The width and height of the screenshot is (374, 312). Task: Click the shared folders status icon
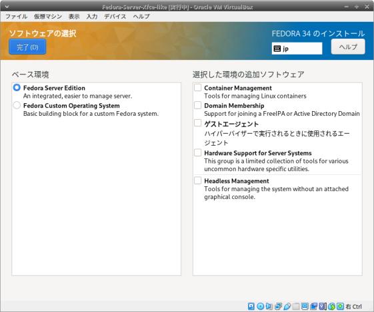pos(296,306)
